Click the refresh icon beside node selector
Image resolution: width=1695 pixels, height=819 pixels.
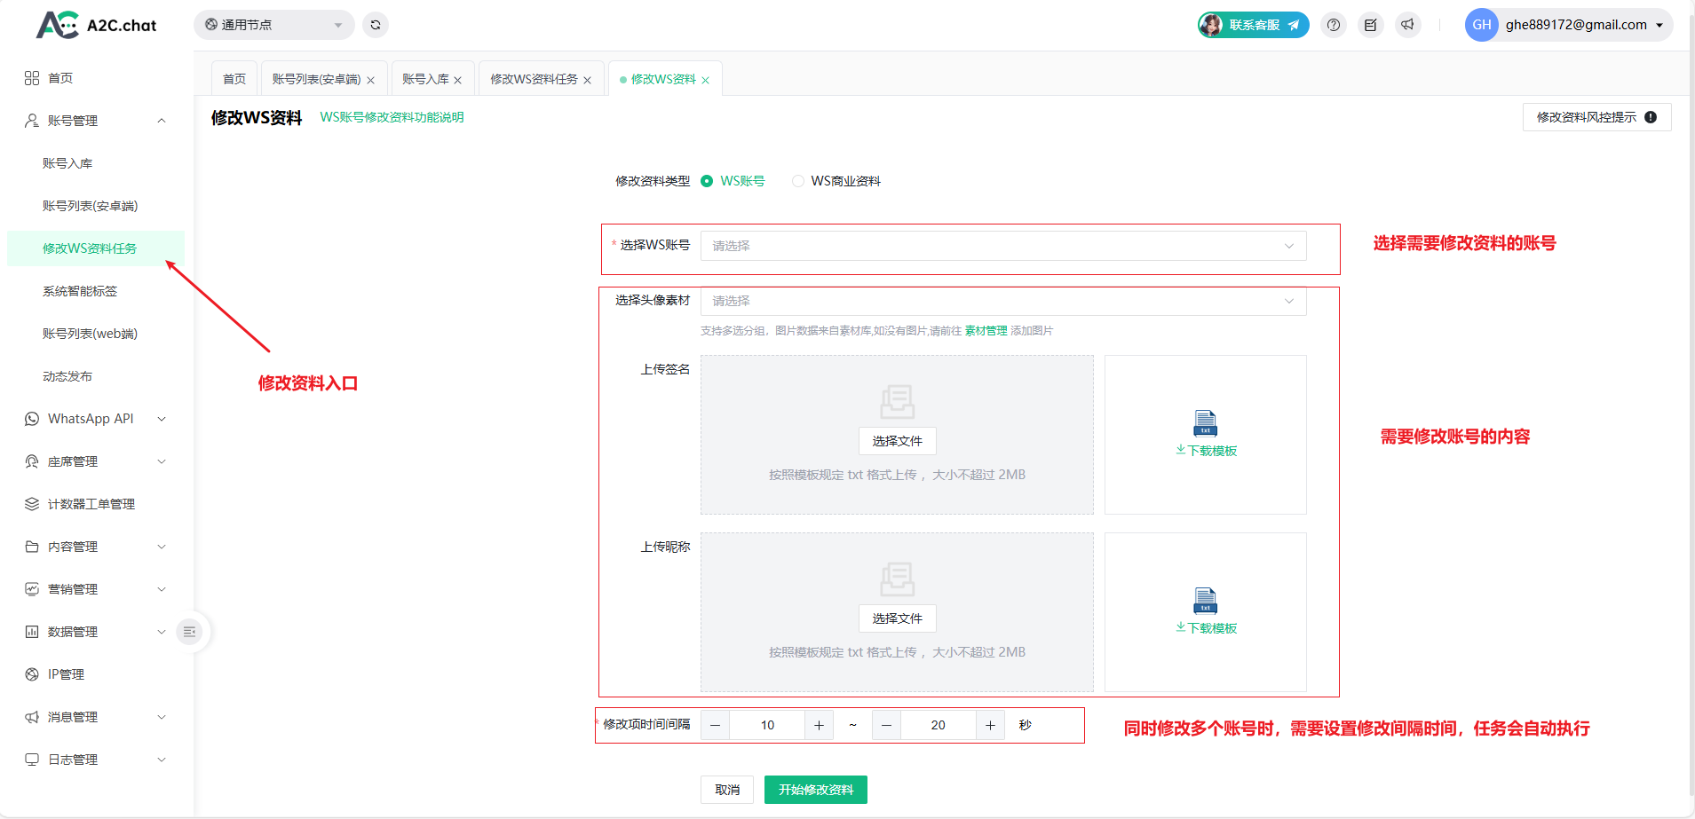coord(376,25)
